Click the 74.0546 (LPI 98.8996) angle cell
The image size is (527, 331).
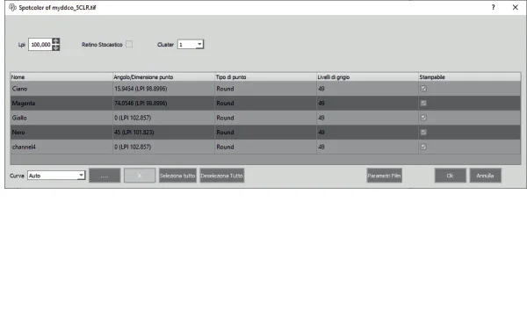[x=163, y=104]
